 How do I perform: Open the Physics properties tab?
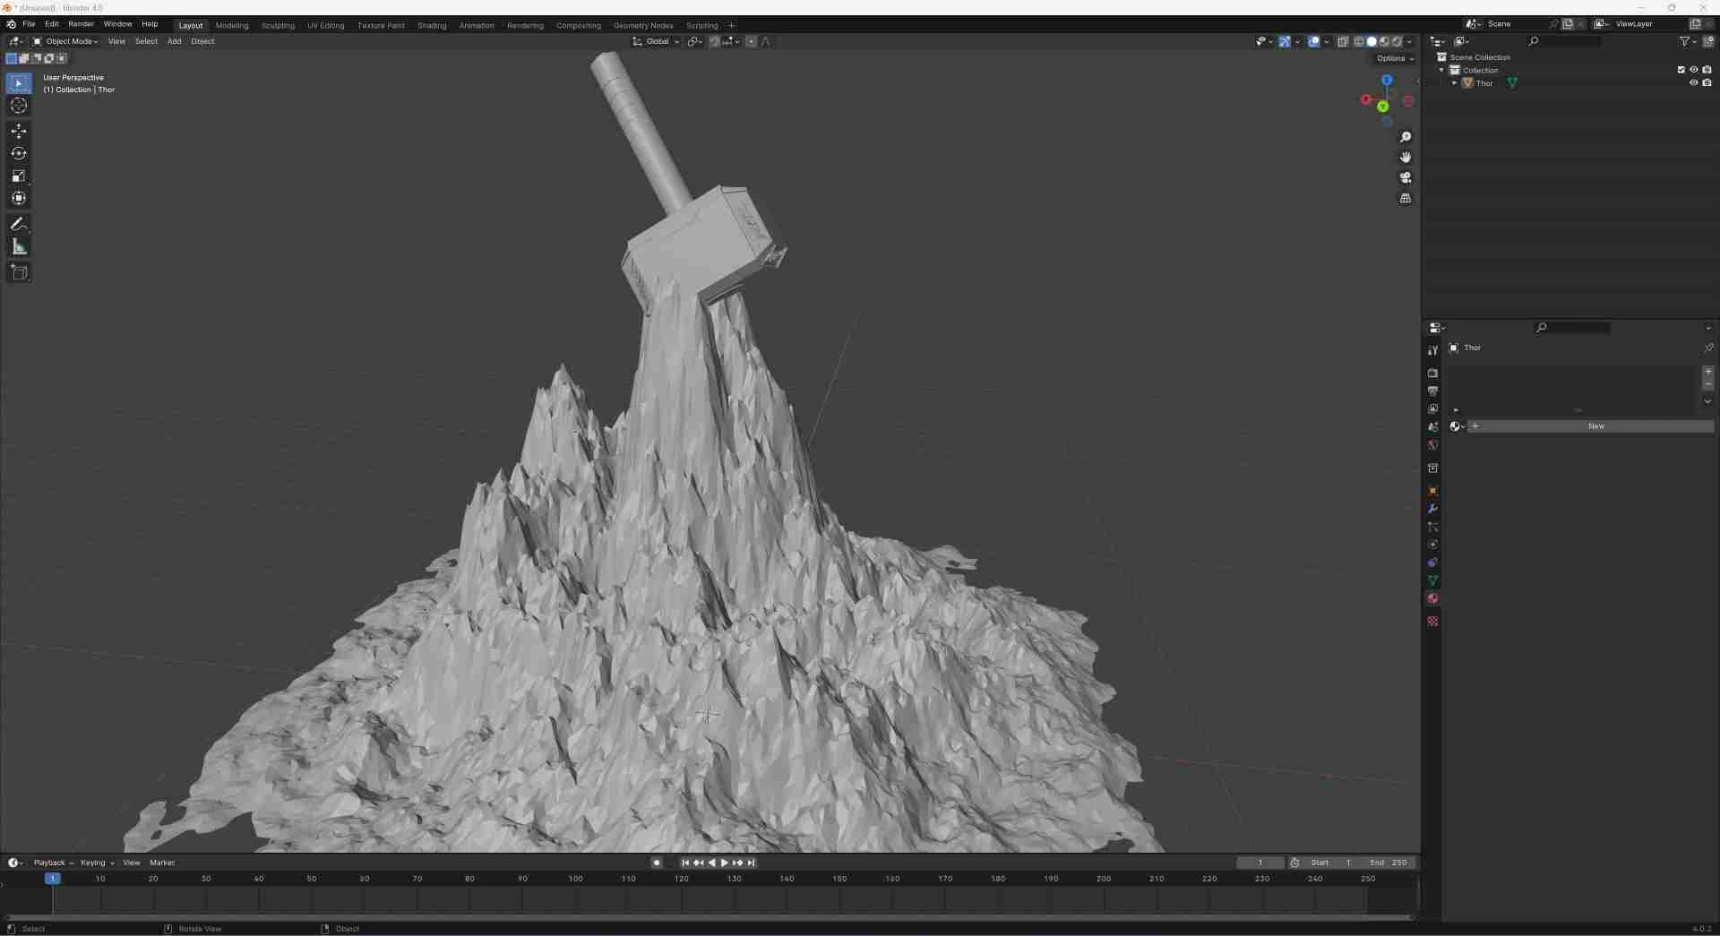click(1432, 545)
